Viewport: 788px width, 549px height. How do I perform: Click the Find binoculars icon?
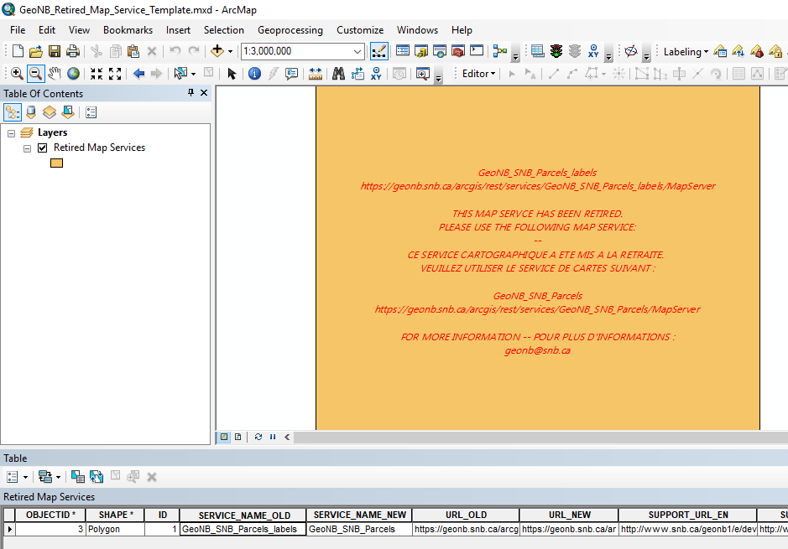339,74
